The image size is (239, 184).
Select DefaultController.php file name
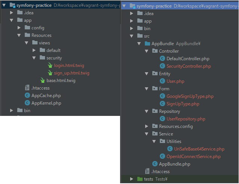tap(188, 59)
